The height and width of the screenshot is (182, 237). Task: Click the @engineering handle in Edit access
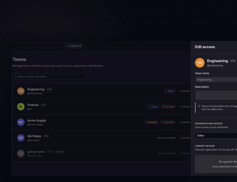click(x=215, y=66)
